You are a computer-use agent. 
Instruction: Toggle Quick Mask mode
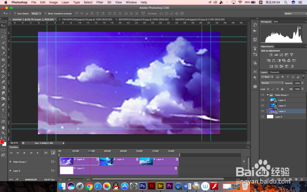[3, 150]
